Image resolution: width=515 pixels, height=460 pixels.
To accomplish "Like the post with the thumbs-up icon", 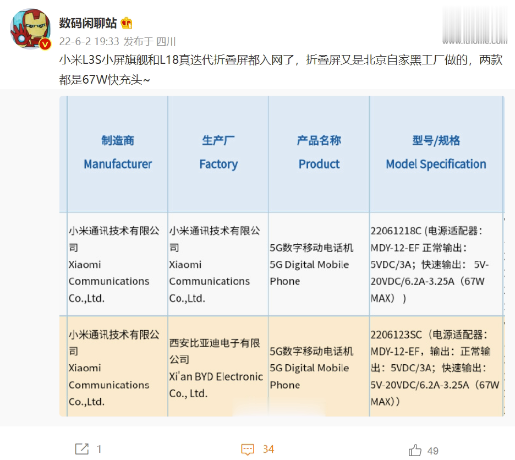I will click(415, 450).
